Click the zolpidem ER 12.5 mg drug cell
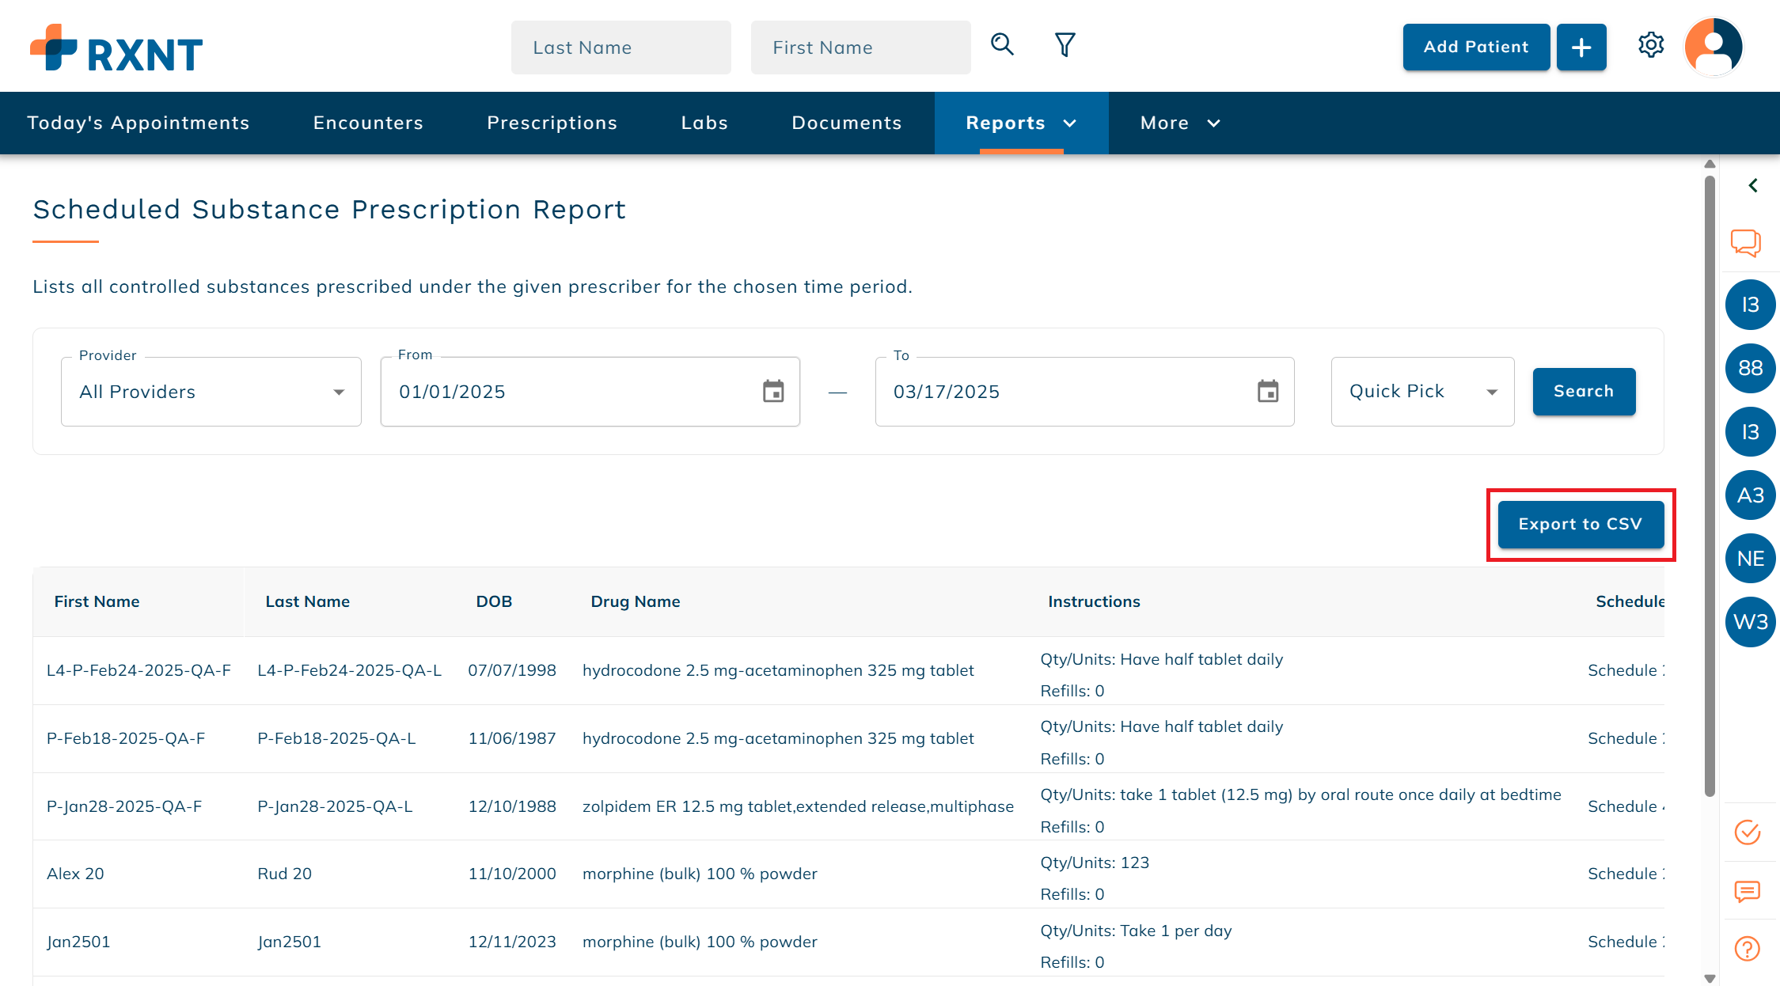The image size is (1780, 986). (x=798, y=806)
